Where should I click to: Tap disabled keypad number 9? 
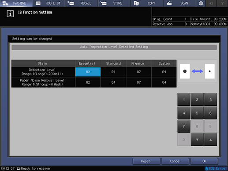point(210,126)
